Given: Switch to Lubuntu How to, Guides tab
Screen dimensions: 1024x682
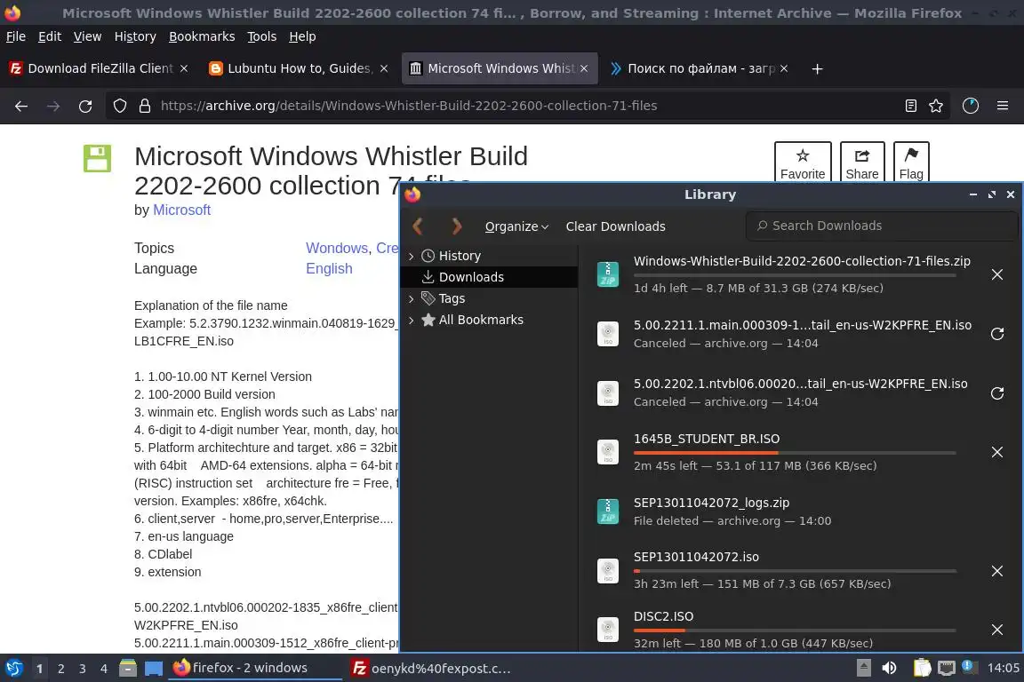Looking at the screenshot, I should (299, 68).
